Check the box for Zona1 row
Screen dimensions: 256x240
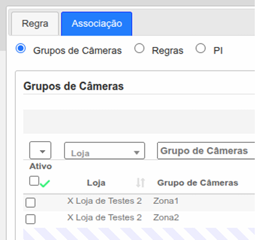(x=30, y=203)
